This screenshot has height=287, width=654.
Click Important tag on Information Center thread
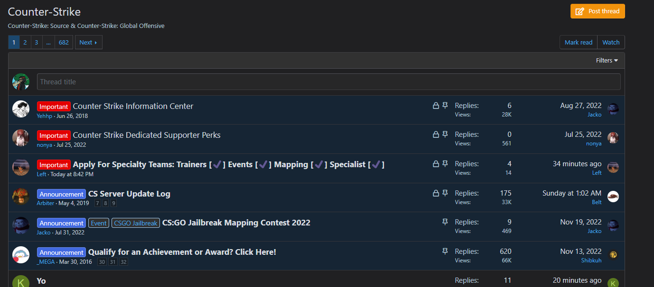tap(54, 107)
